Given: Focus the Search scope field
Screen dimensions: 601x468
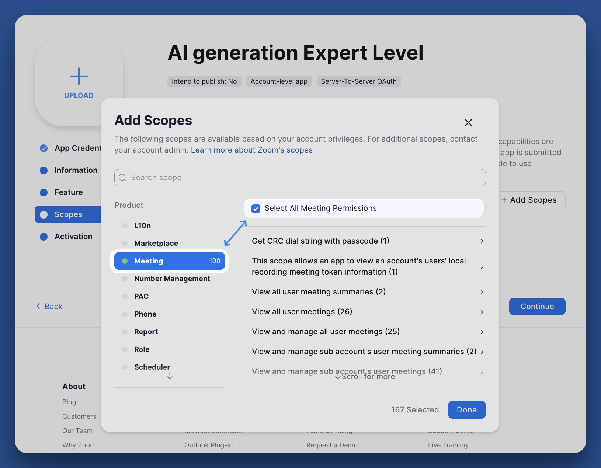Looking at the screenshot, I should 300,178.
